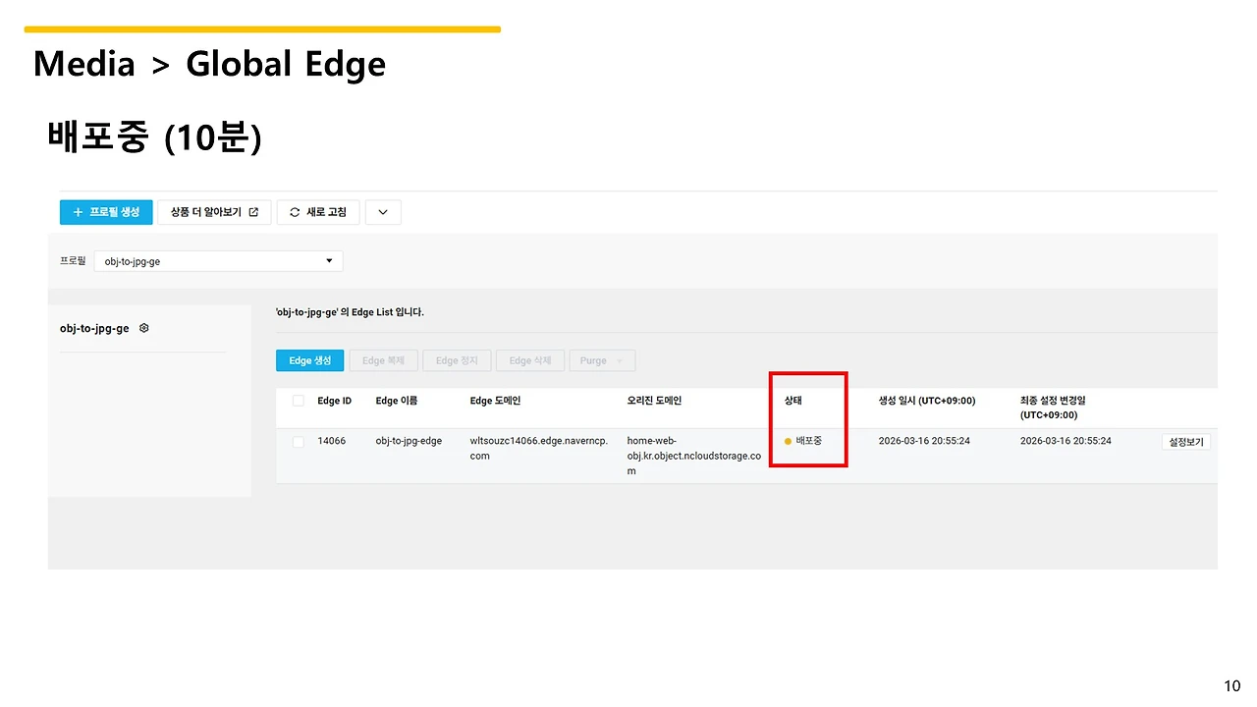
Task: Open the 프로필 dropdown showing obj-to-jpg-ge
Action: pyautogui.click(x=218, y=261)
